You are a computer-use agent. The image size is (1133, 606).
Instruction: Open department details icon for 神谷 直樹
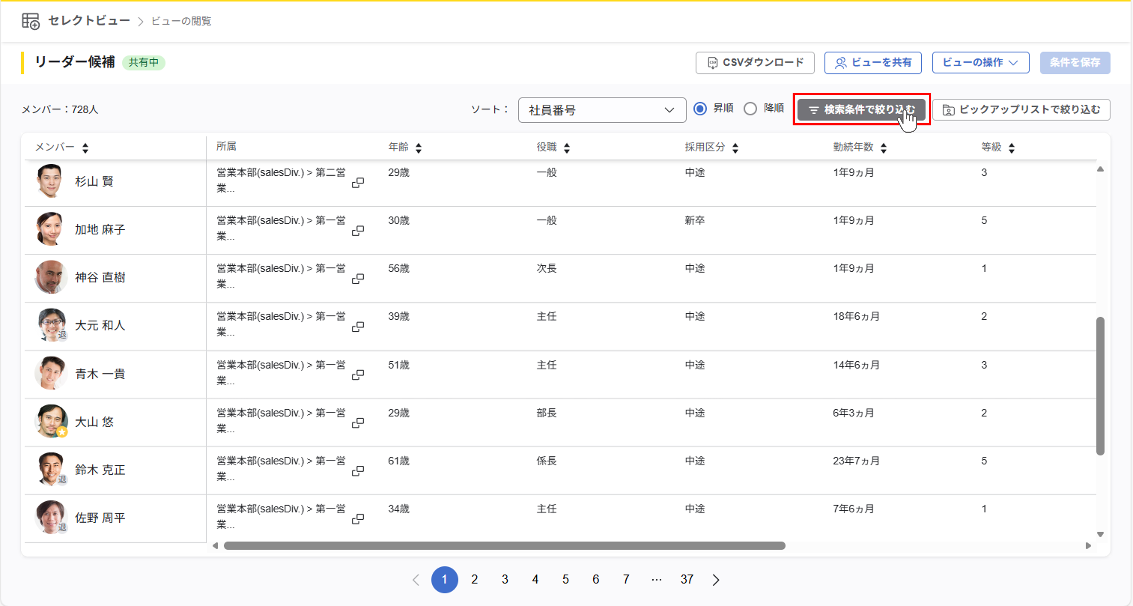coord(358,278)
